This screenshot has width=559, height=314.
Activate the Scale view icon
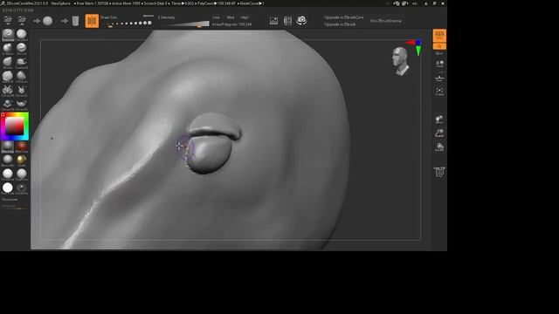coord(439,133)
